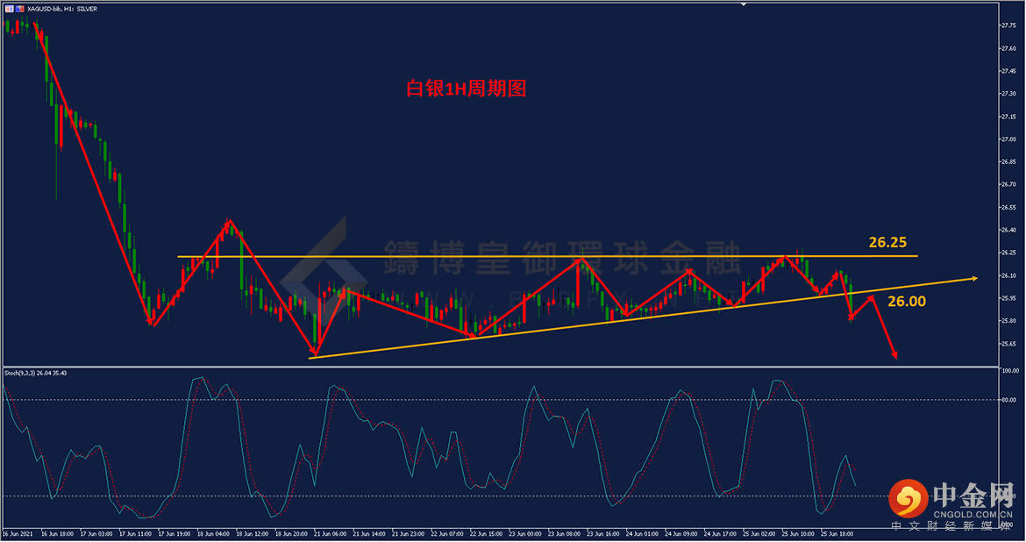
Task: Click the '23 Jun 00:00' time axis label
Action: 524,534
